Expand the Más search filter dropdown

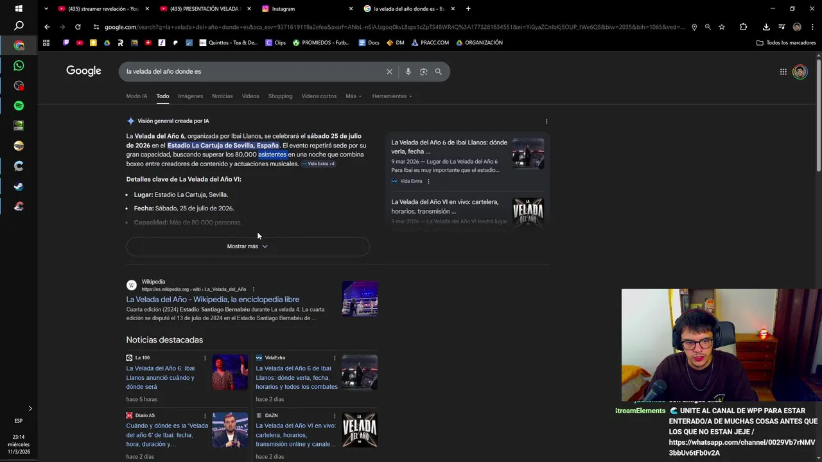tap(353, 96)
